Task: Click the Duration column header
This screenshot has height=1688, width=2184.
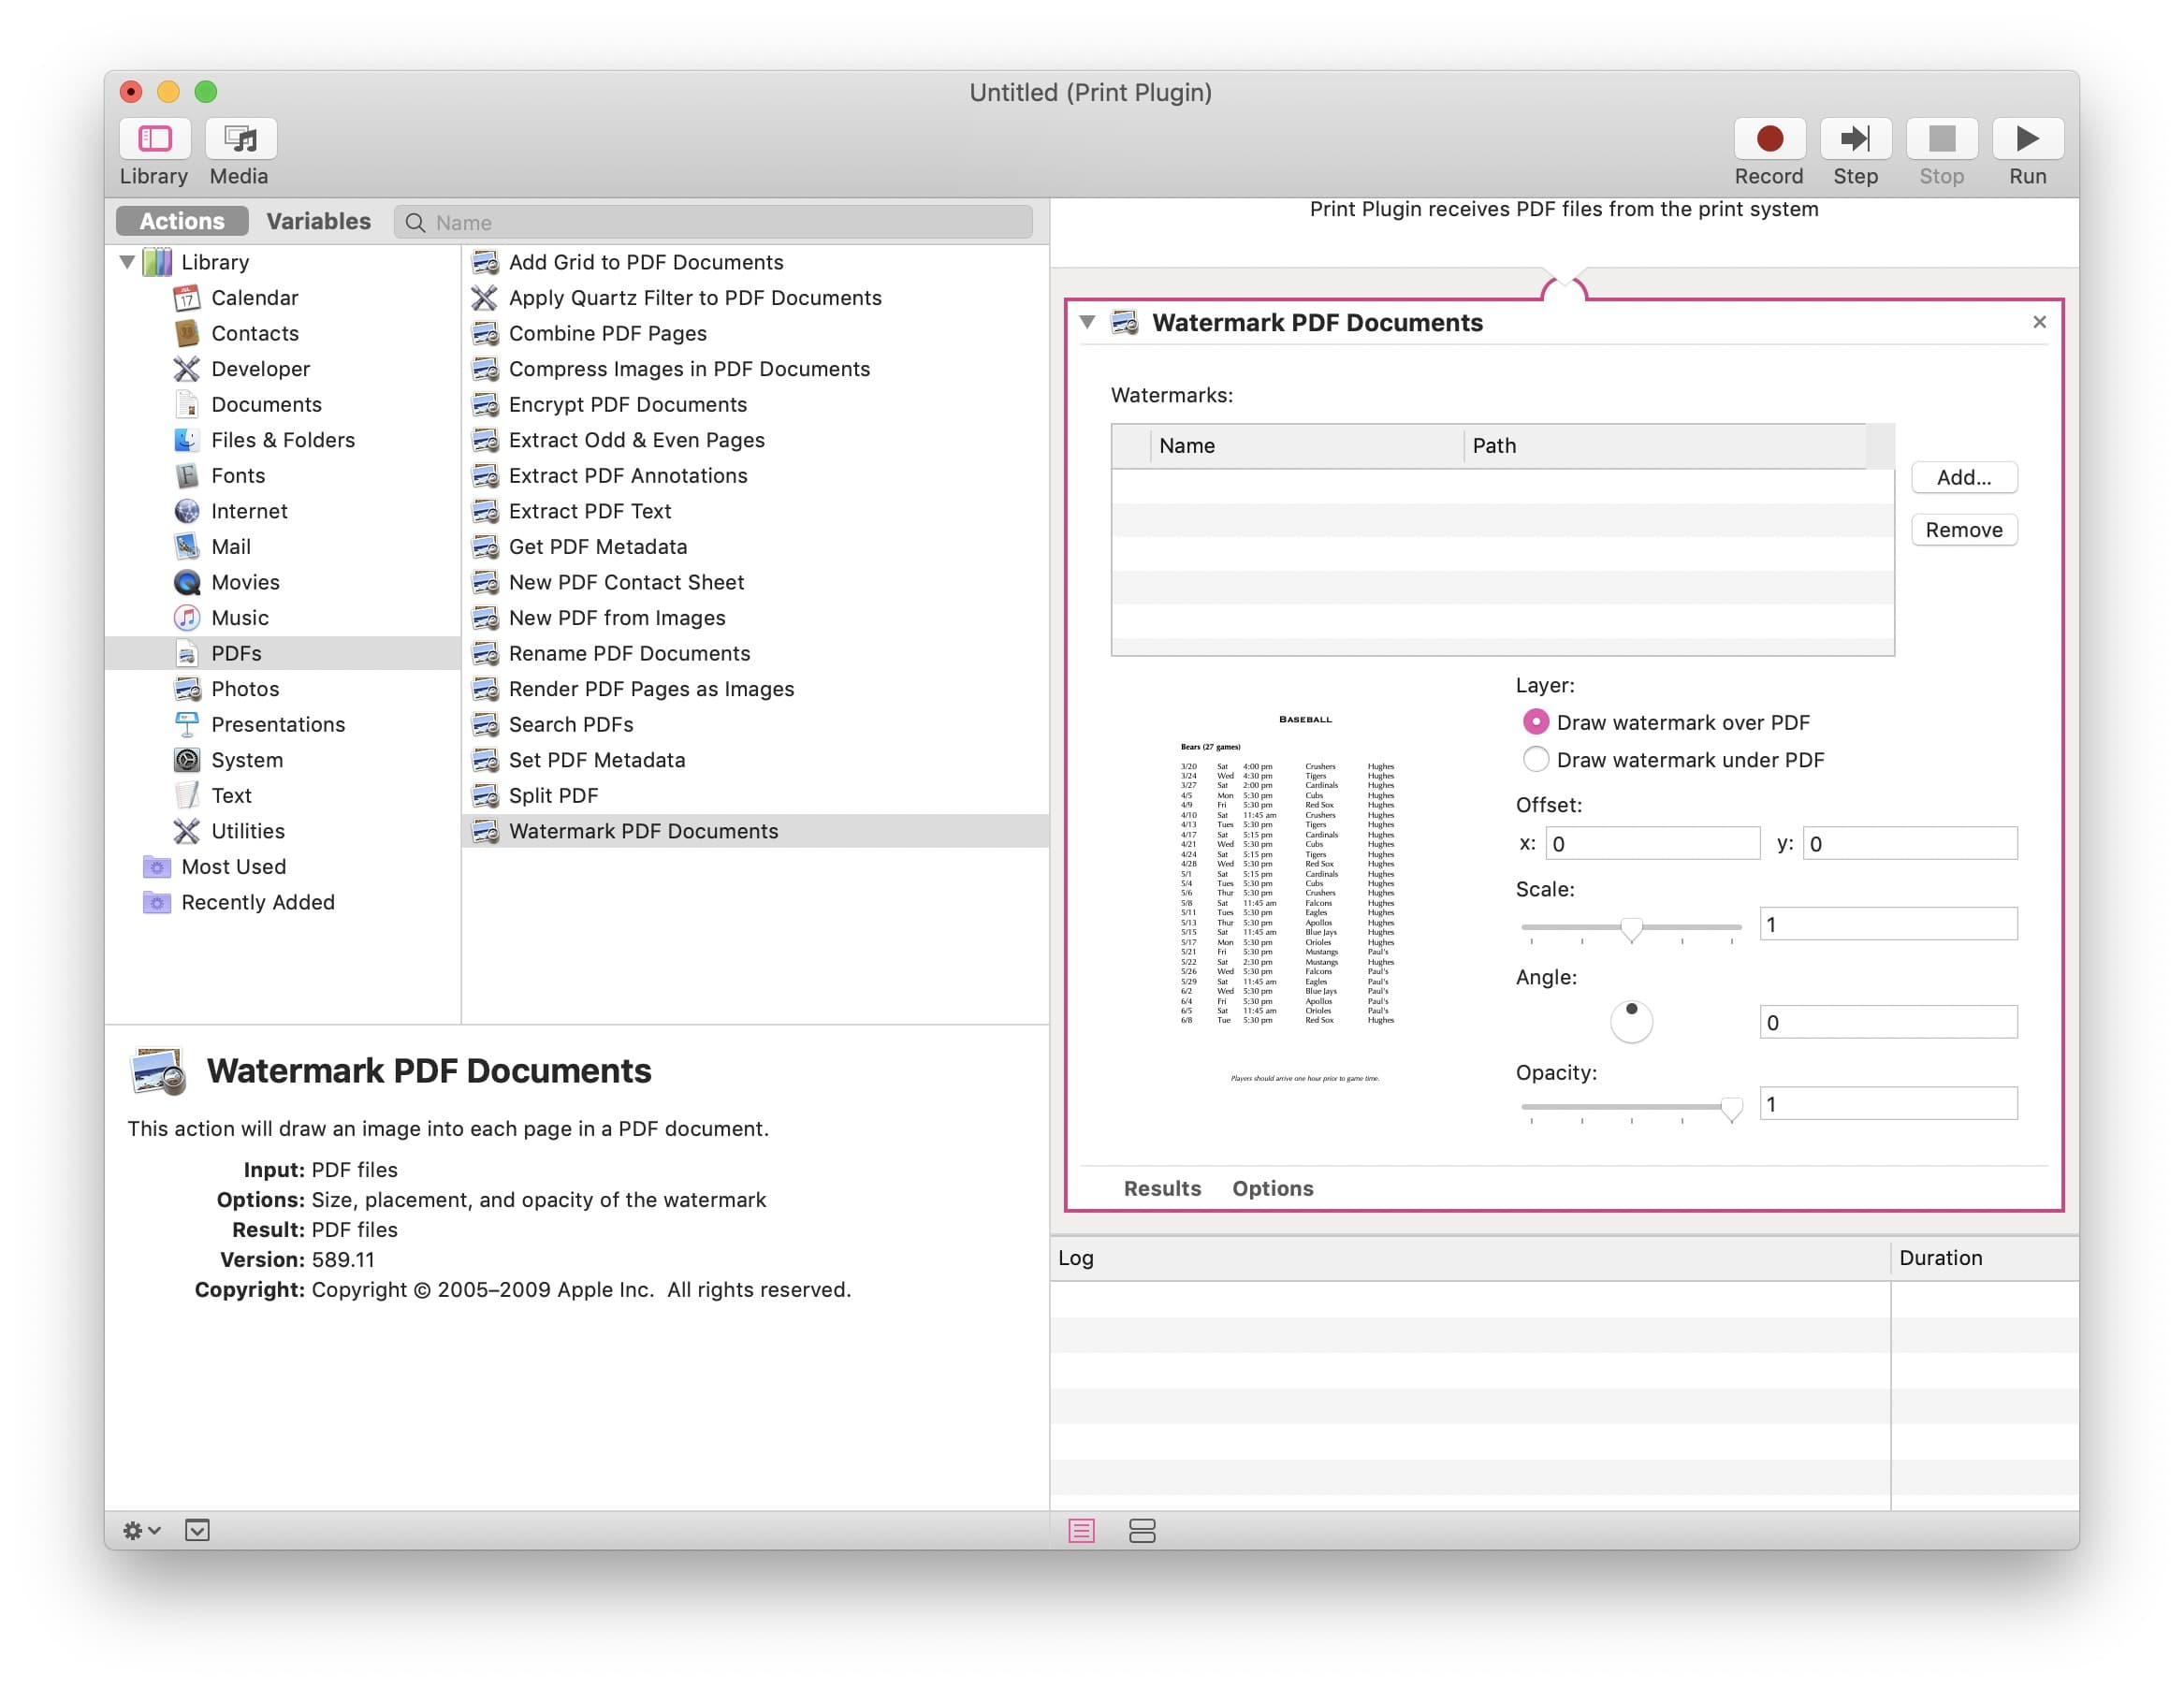Action: [x=1983, y=1258]
